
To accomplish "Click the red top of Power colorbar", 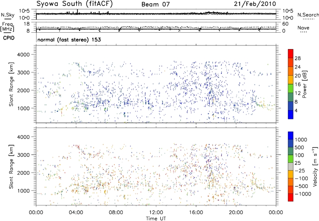I will pos(291,53).
